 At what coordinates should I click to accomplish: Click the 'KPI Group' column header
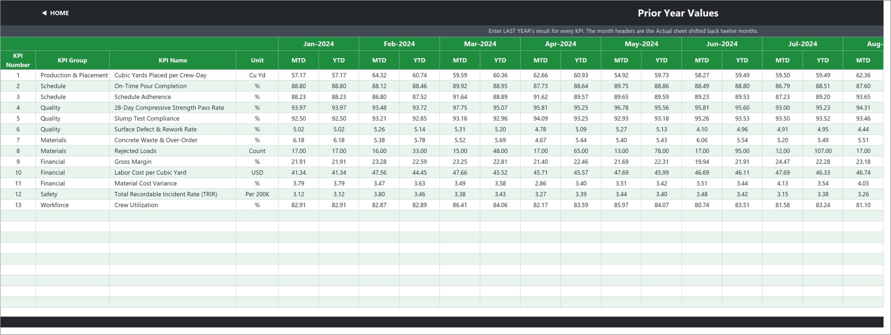72,60
